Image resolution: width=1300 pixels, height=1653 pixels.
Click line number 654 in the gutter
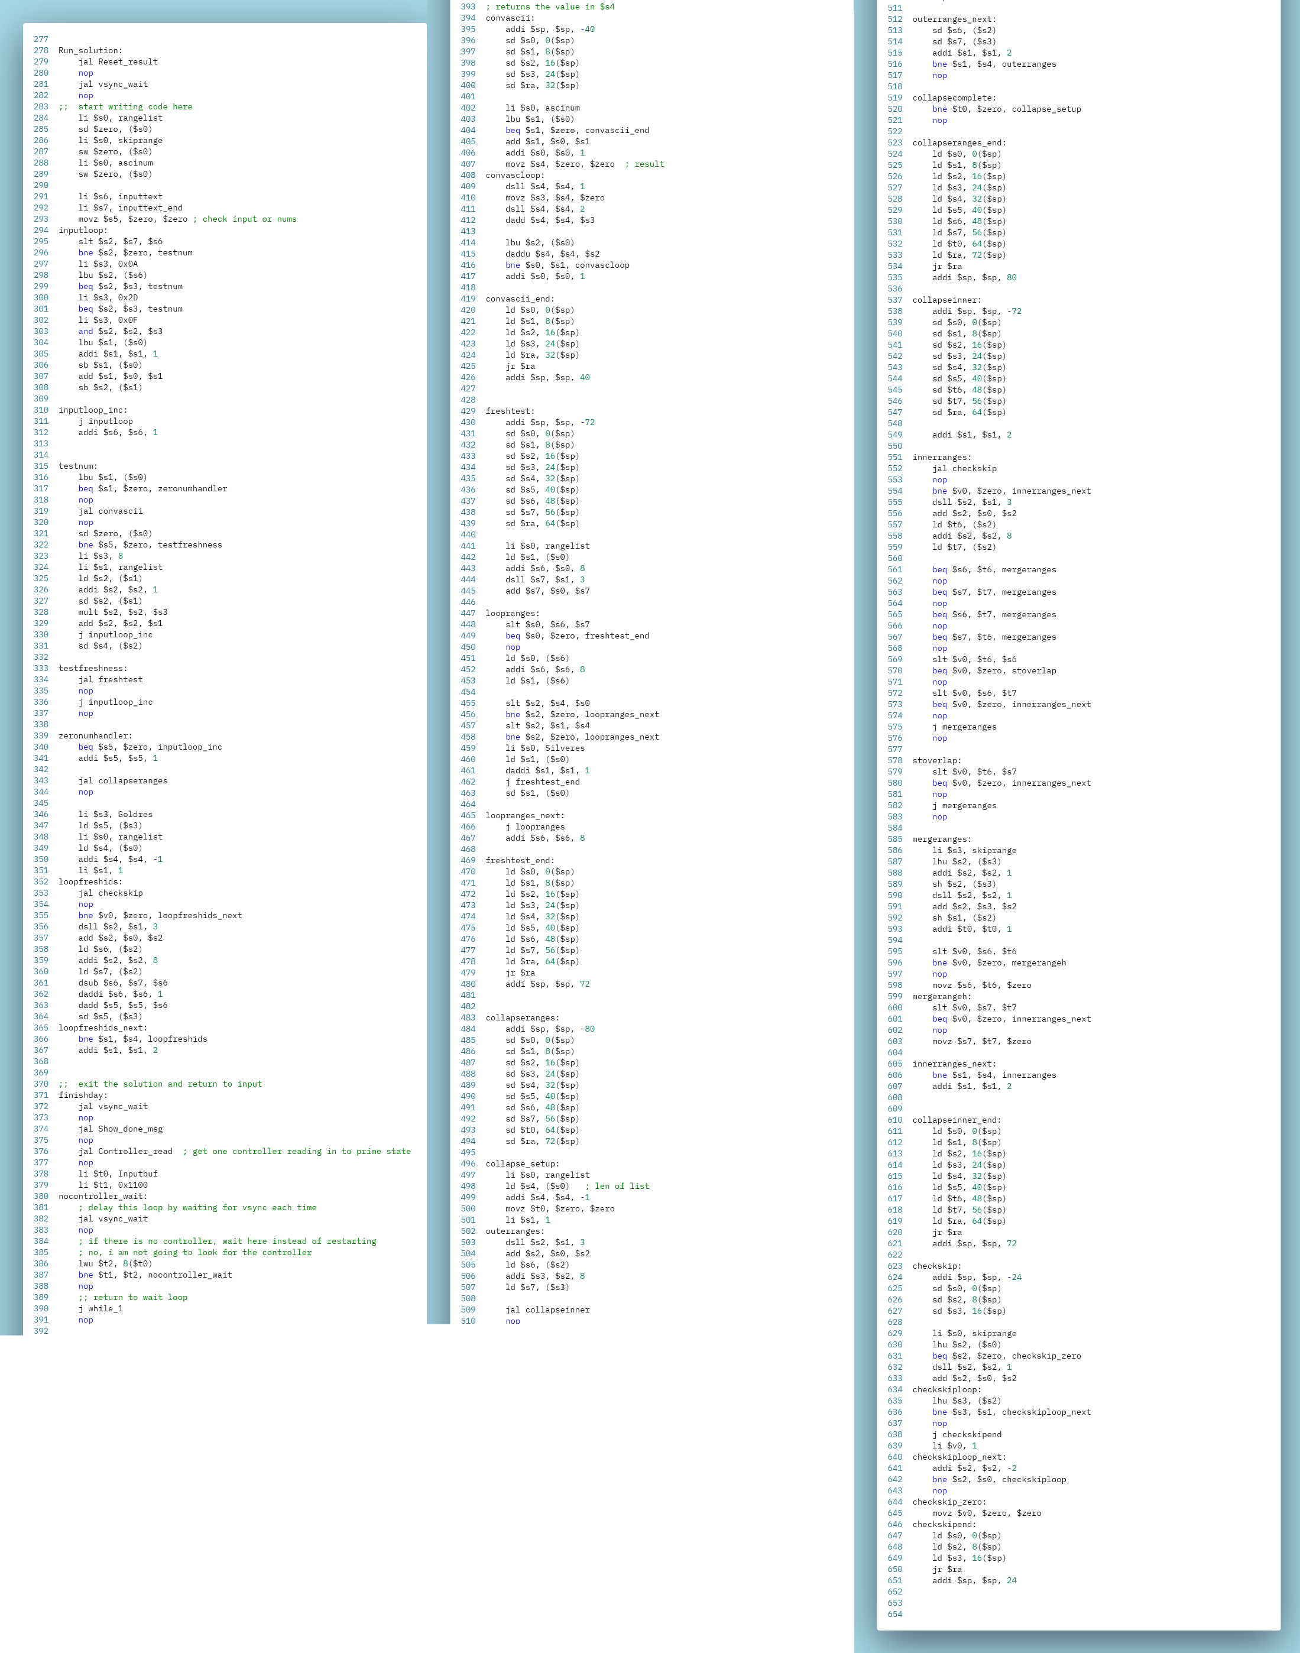[x=894, y=1614]
